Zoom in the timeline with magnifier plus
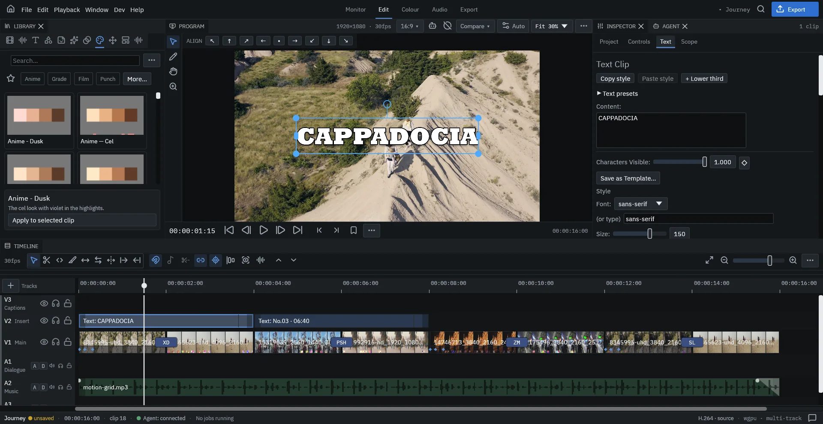This screenshot has height=424, width=823. click(x=793, y=260)
